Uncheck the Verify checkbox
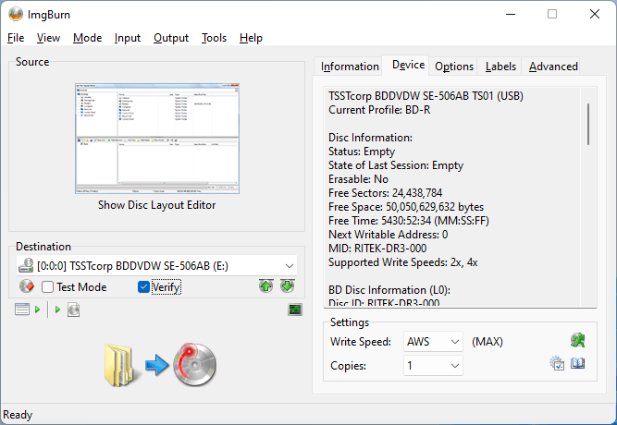The height and width of the screenshot is (425, 617). [143, 287]
